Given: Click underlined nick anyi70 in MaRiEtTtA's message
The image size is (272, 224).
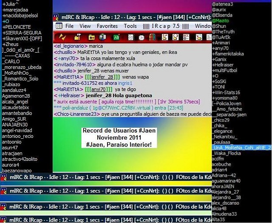Looking at the screenshot, I should coord(98,90).
